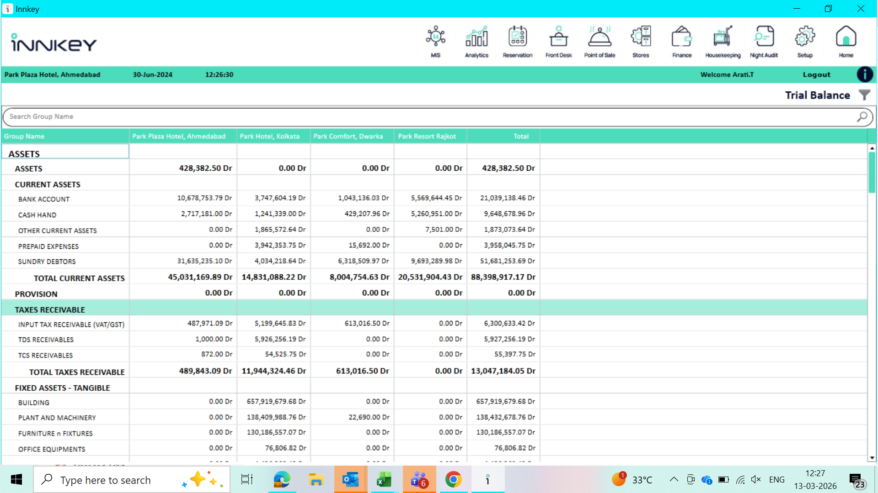878x493 pixels.
Task: Select the PLANT AND MACHINERY row
Action: 434,418
